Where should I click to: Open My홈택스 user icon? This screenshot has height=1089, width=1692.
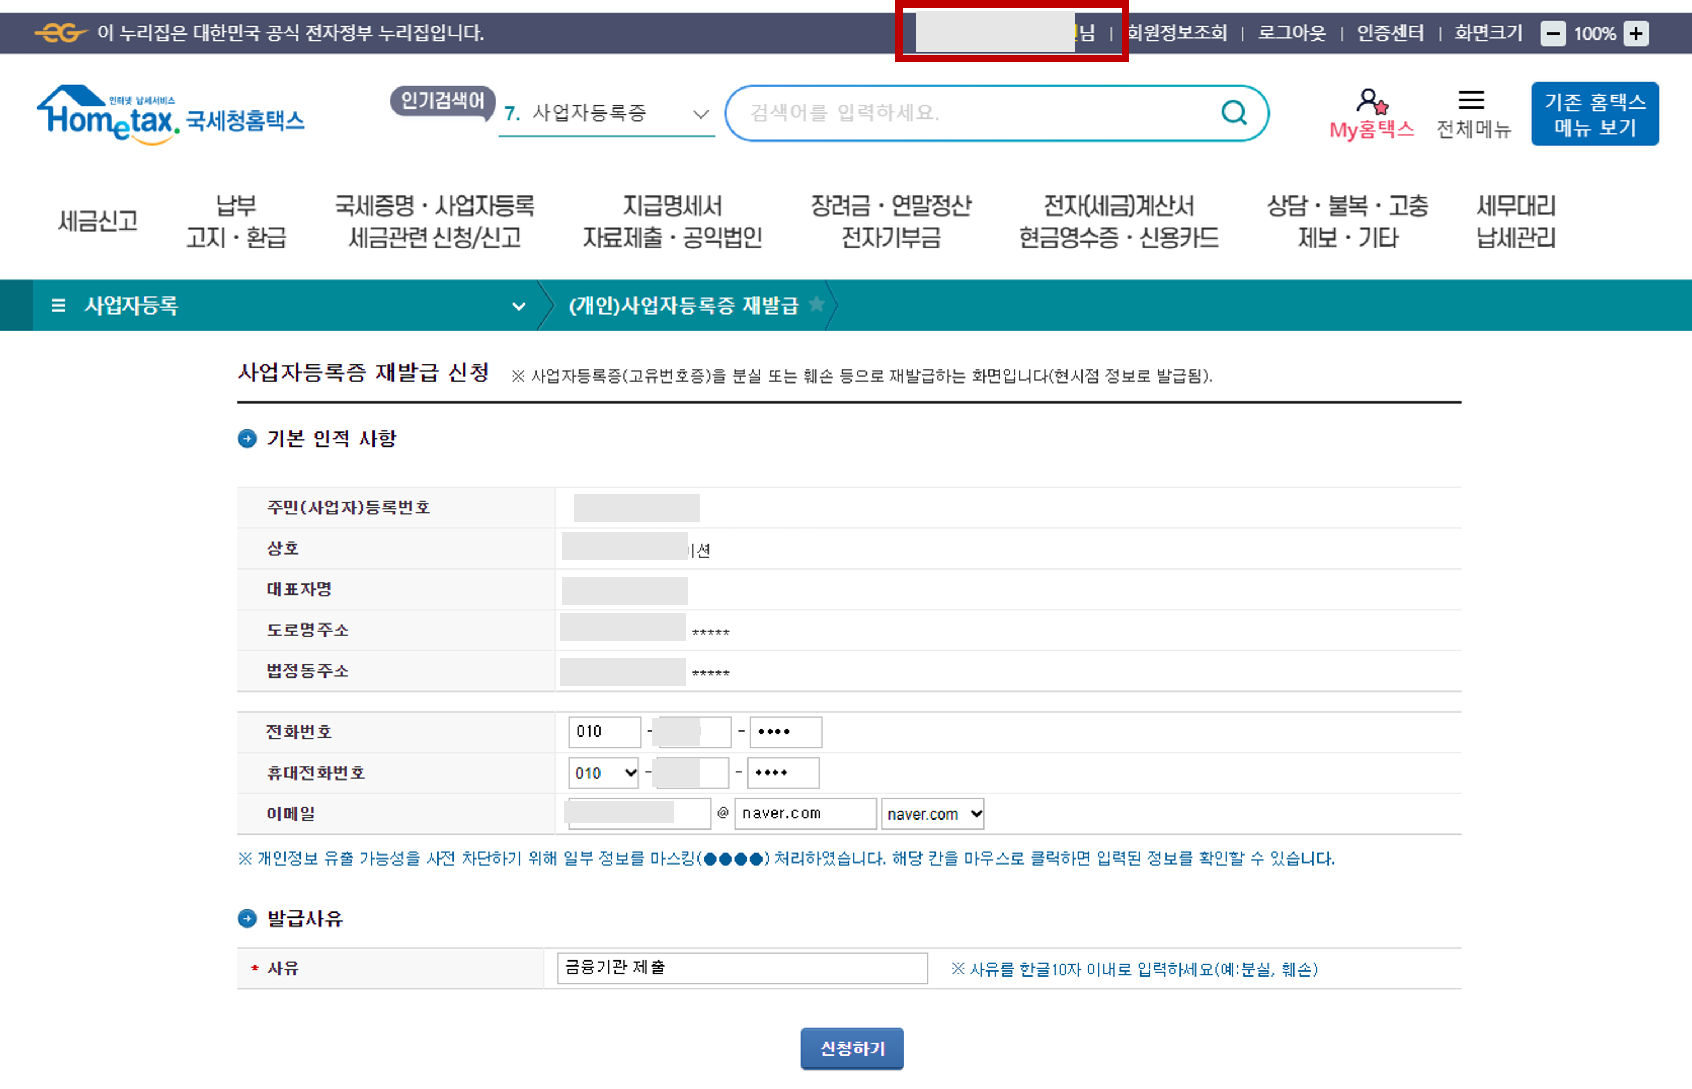(1371, 102)
